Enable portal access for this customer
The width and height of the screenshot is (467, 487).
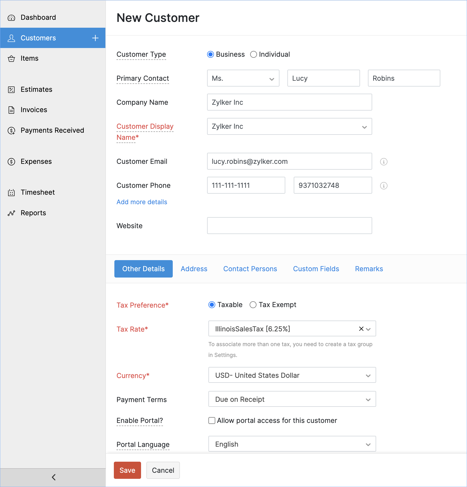212,421
